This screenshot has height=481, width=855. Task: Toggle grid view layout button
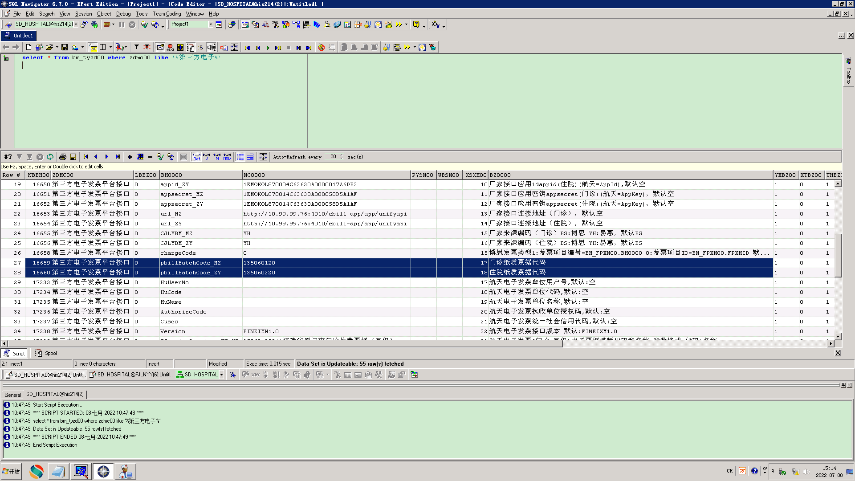click(240, 157)
